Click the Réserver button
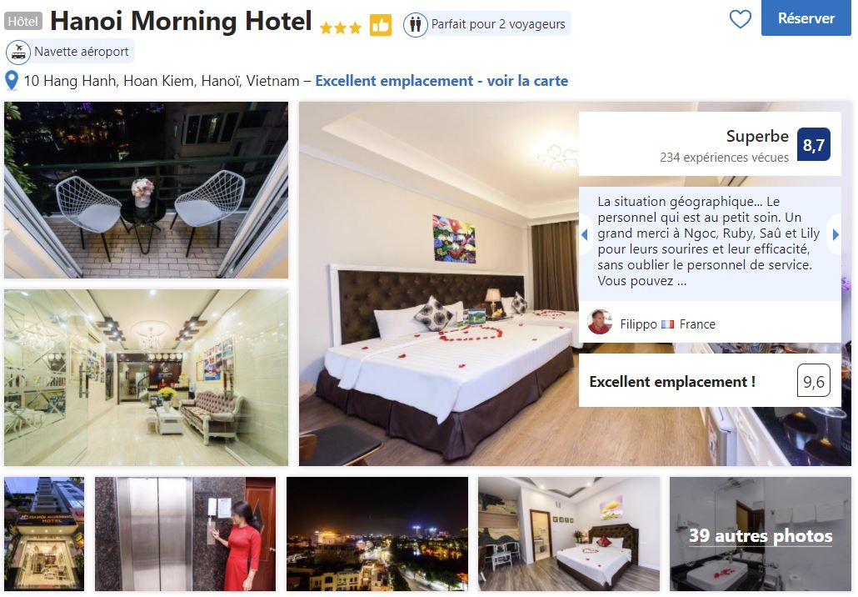858x597 pixels. pos(806,18)
